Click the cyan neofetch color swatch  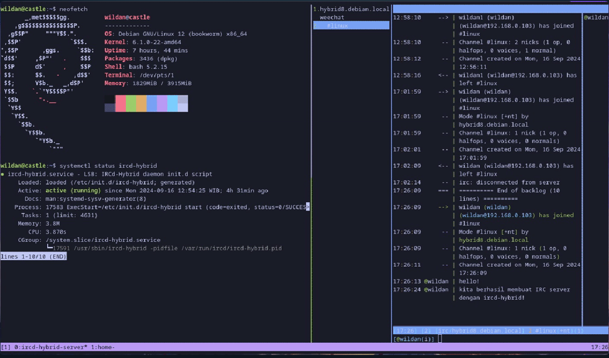tap(172, 103)
